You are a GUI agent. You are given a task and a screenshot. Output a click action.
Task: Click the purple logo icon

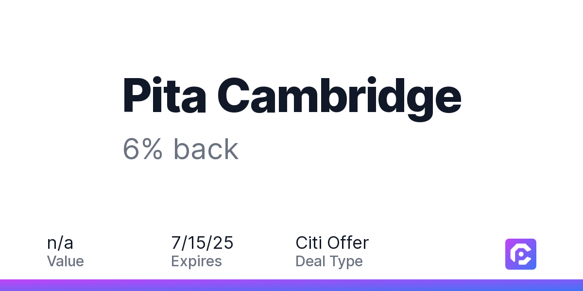pos(521,254)
